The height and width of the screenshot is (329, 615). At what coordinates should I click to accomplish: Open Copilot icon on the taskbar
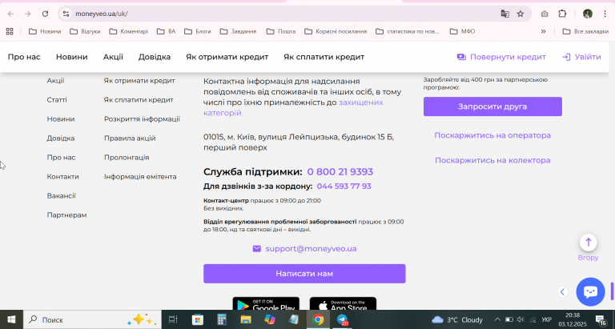click(x=269, y=319)
